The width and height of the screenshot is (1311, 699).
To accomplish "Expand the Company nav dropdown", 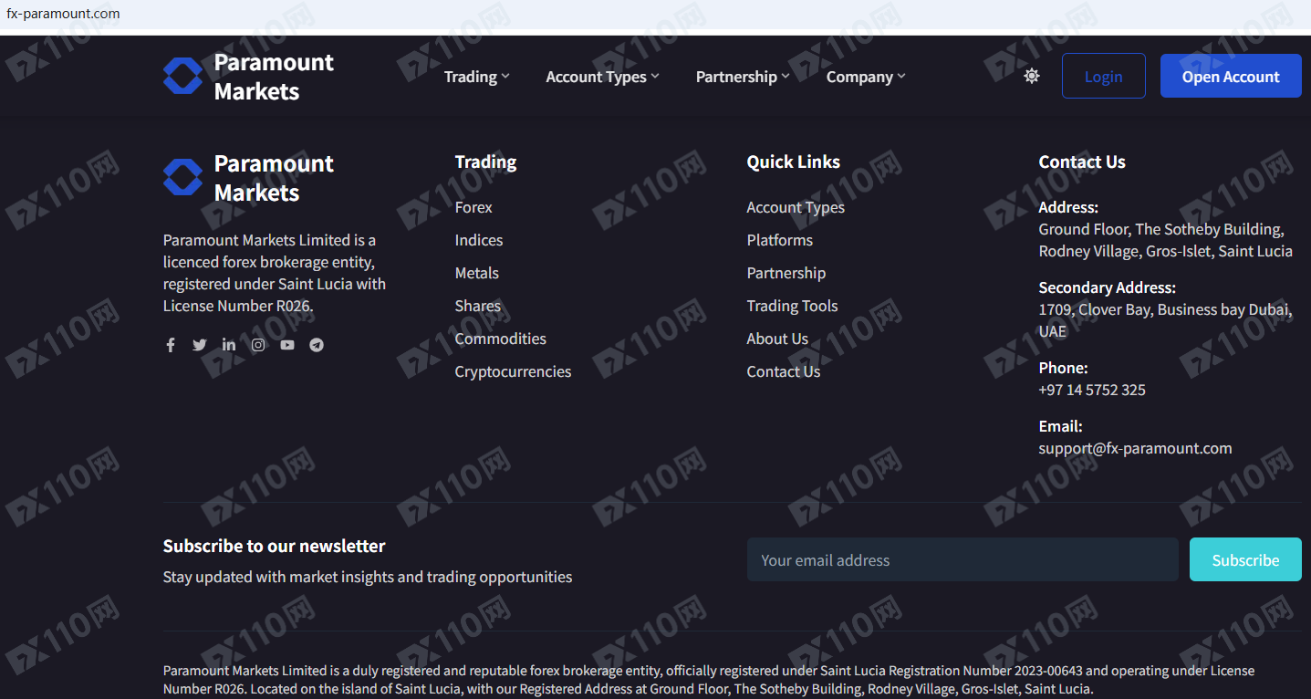I will [866, 77].
